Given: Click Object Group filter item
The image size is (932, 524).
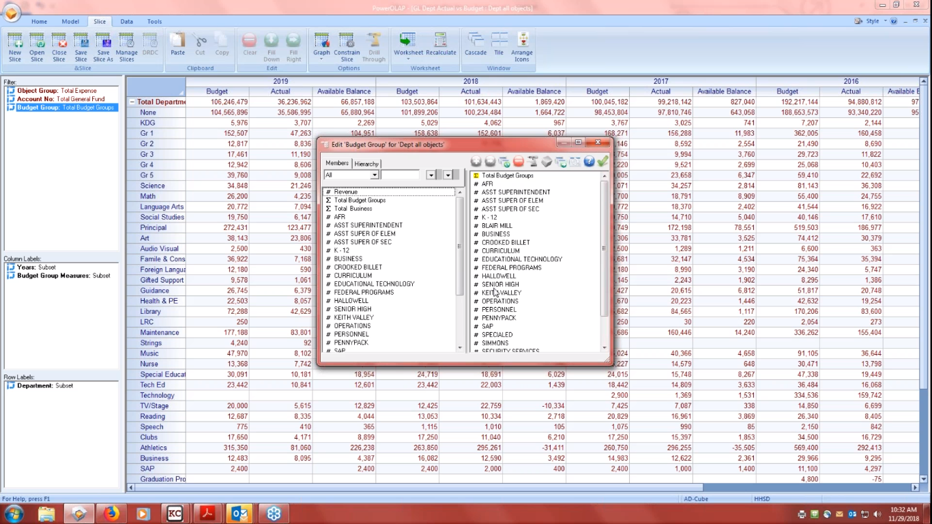Looking at the screenshot, I should coord(57,91).
